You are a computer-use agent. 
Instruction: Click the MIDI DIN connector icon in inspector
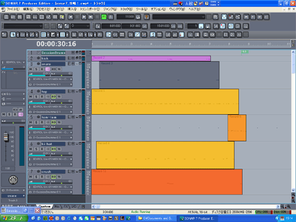click(x=13, y=180)
